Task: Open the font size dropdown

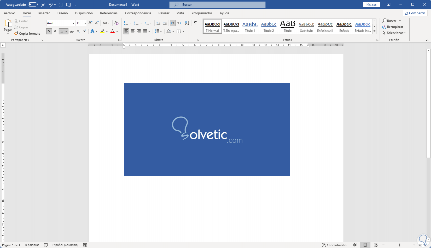Action: (x=85, y=23)
